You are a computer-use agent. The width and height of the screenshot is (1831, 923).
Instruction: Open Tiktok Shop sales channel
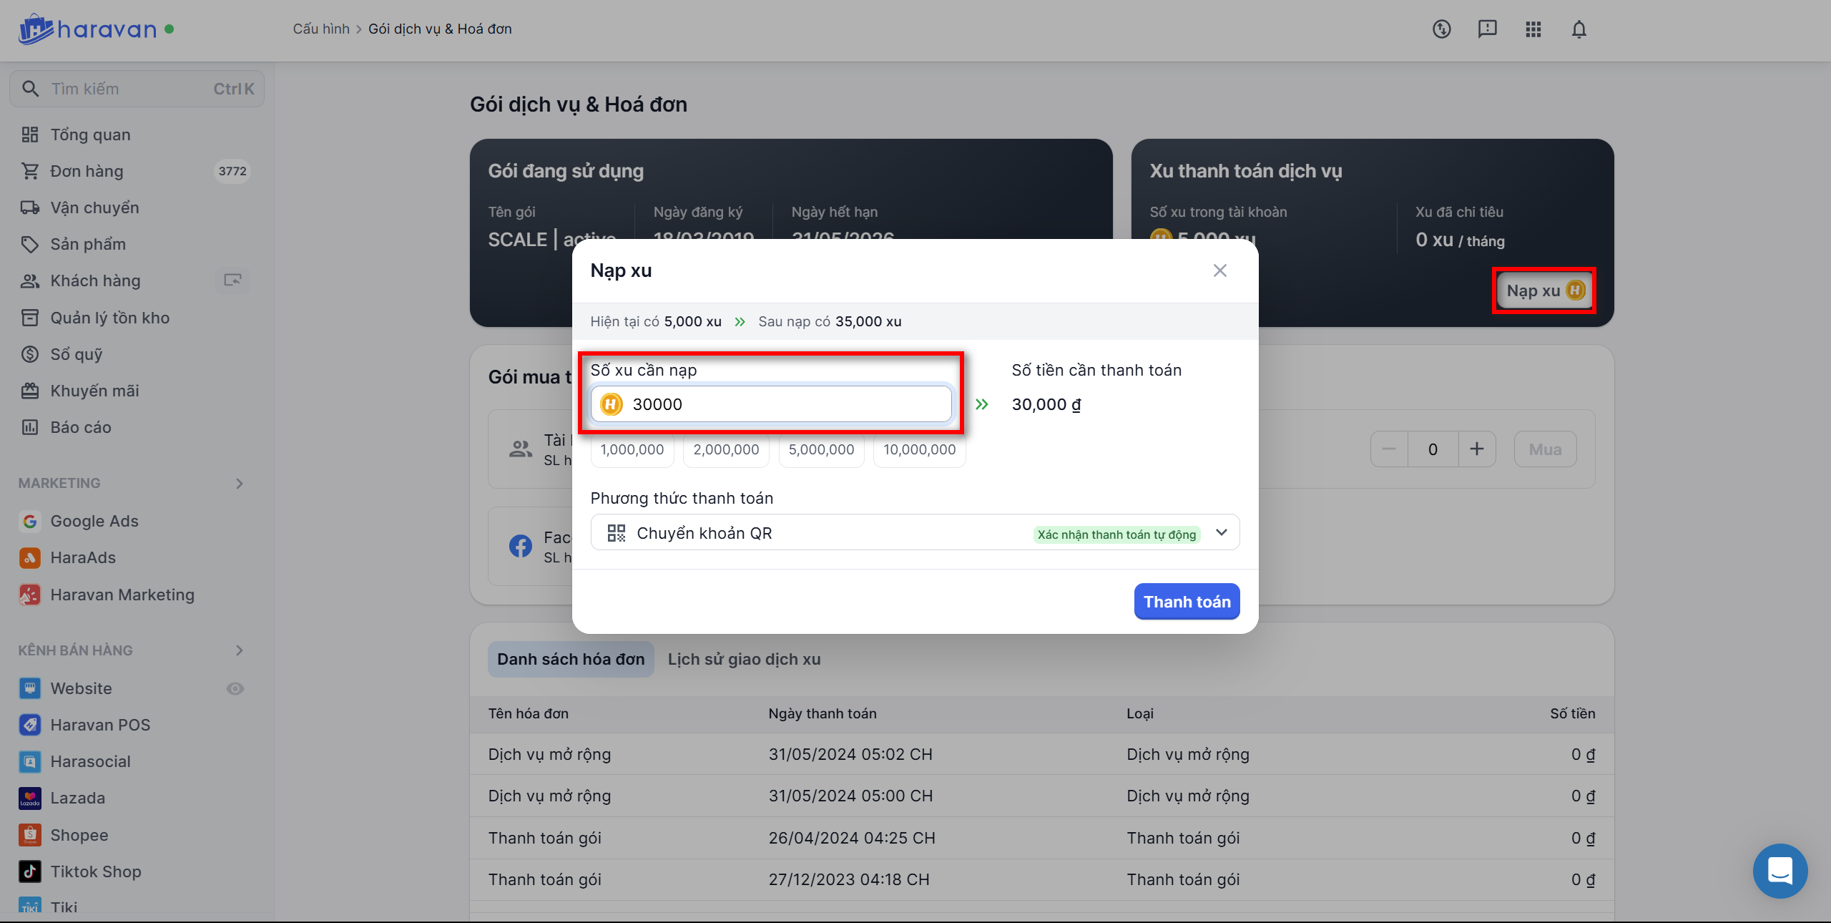(96, 871)
